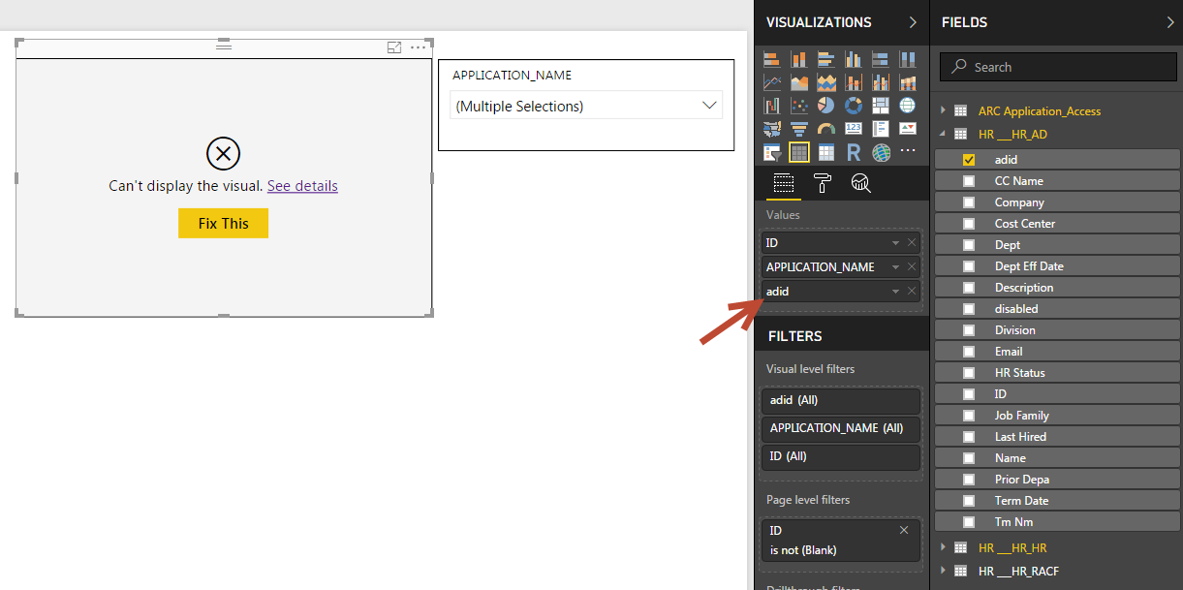This screenshot has width=1183, height=590.
Task: Select the 100% stacked bar chart visualization
Action: [881, 59]
